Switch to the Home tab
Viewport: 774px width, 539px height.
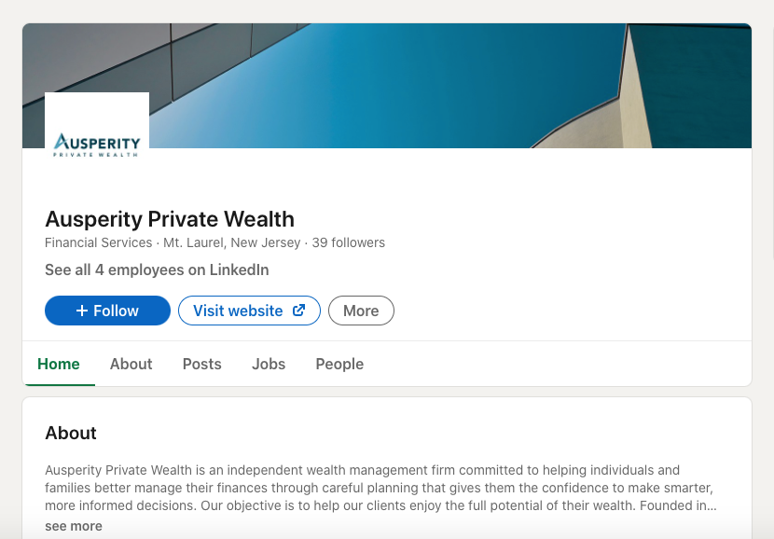59,364
